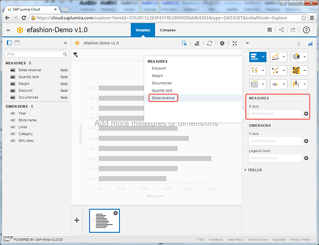Click the Save disk icon

tap(270, 30)
